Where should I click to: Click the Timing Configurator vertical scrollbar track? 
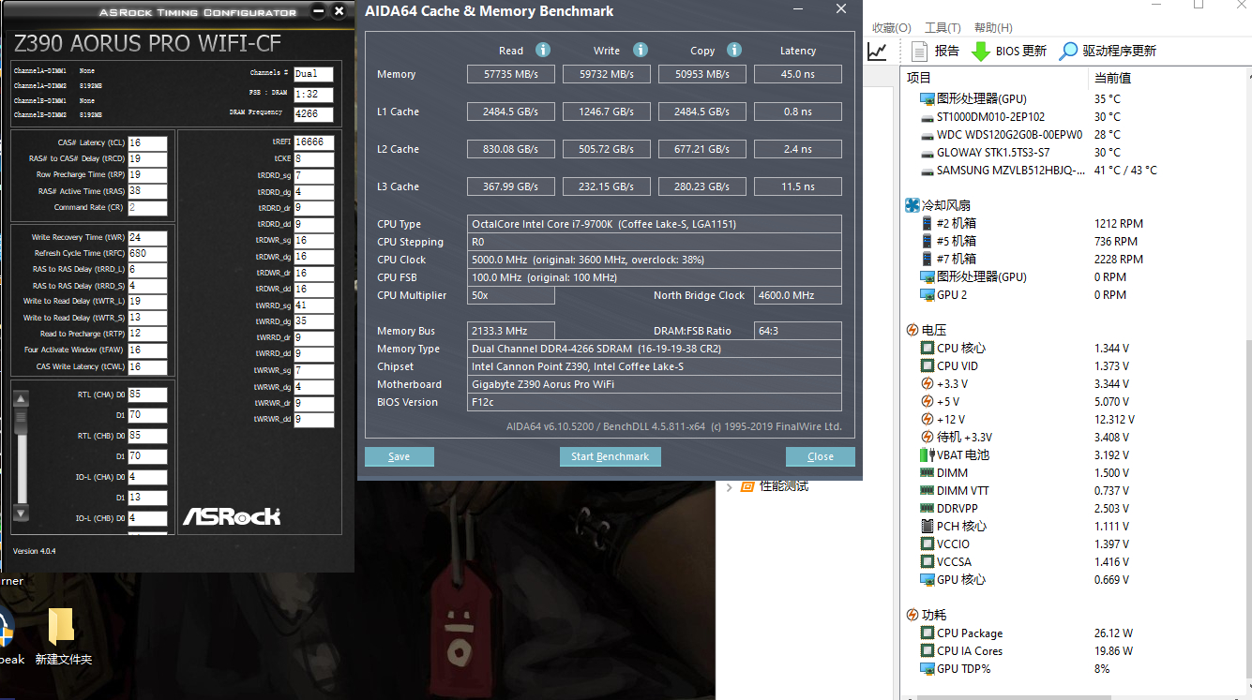click(22, 455)
